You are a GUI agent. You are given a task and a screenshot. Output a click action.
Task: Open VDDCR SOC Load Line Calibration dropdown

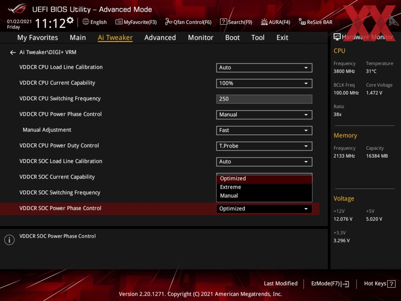tap(264, 161)
